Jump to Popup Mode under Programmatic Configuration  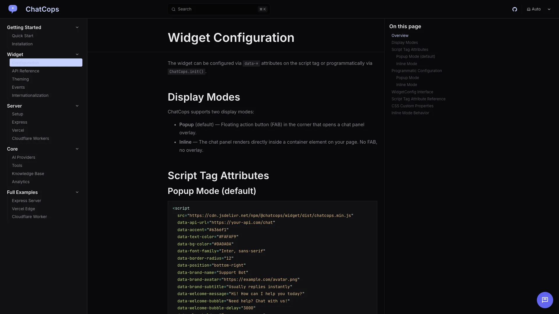(408, 78)
